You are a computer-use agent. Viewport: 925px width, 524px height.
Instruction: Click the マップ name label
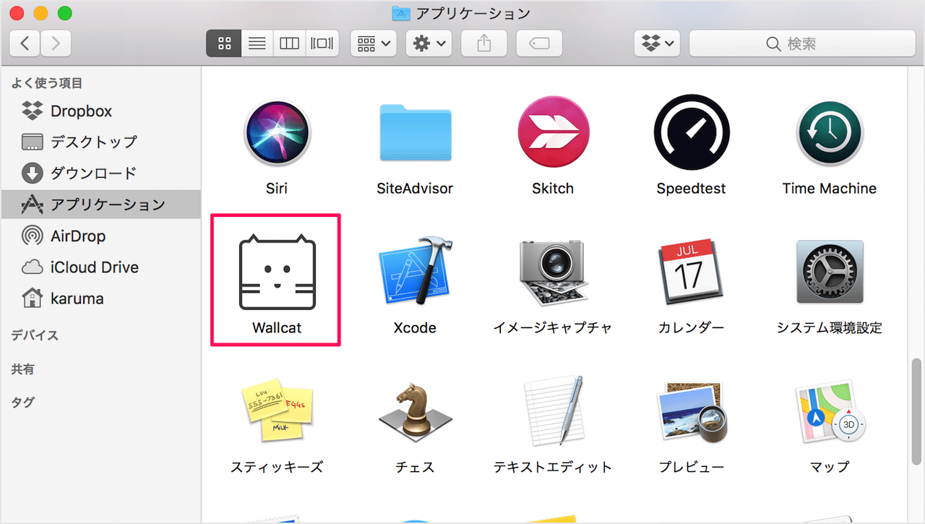tap(830, 467)
